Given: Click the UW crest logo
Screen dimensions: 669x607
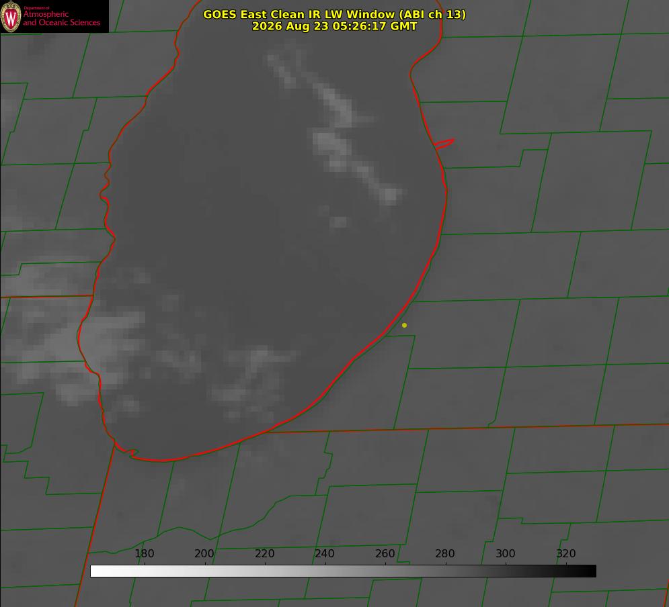Looking at the screenshot, I should tap(11, 16).
